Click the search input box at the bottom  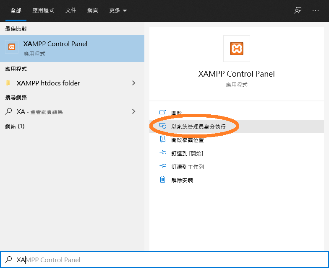pyautogui.click(x=164, y=260)
